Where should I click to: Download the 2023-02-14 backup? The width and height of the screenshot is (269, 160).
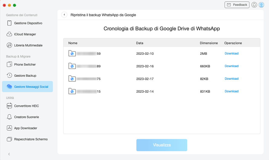(232, 91)
